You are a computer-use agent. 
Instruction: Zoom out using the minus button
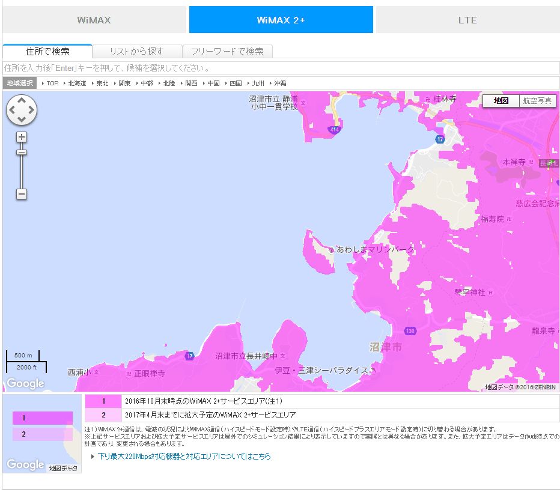pos(22,194)
